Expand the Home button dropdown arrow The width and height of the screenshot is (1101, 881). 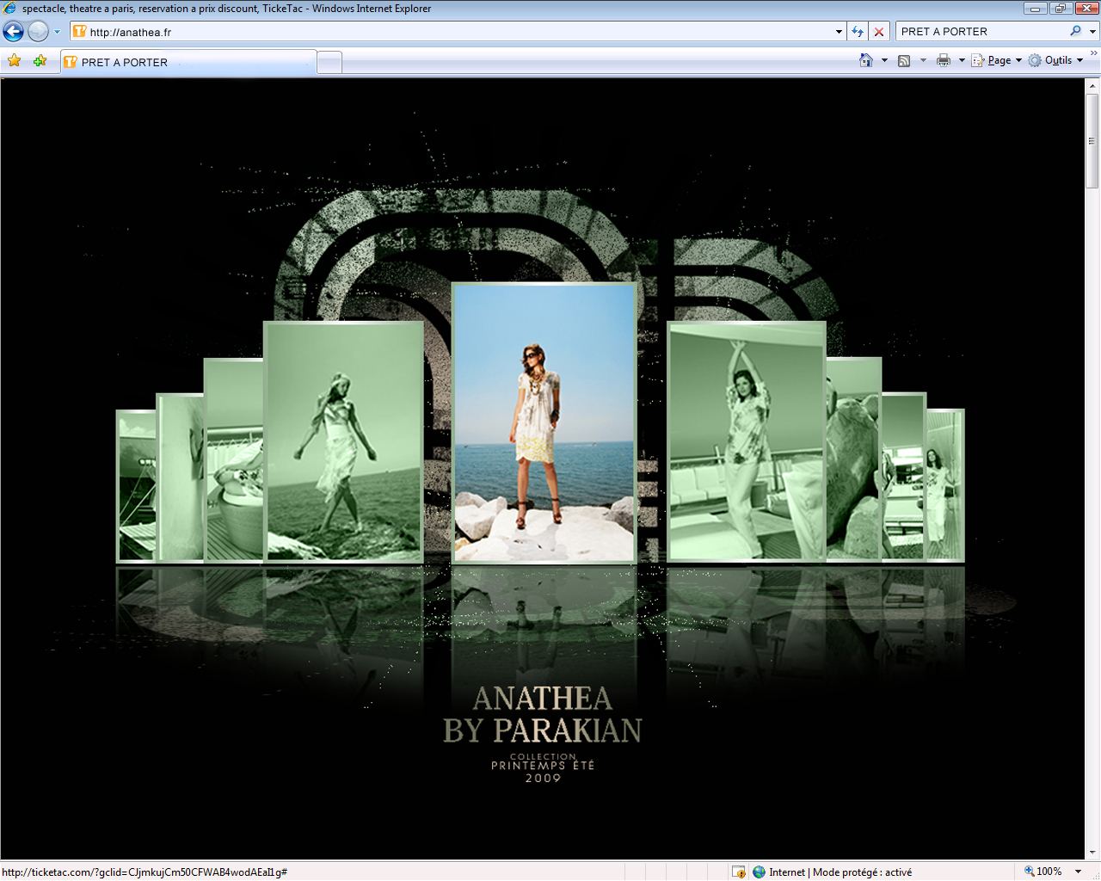coord(884,60)
